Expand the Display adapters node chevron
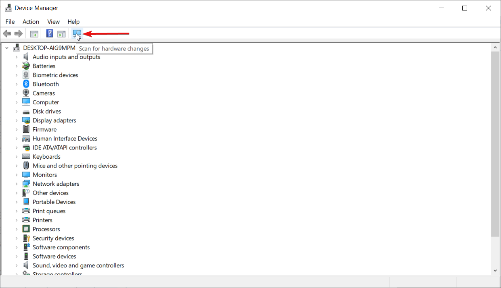 coord(17,120)
